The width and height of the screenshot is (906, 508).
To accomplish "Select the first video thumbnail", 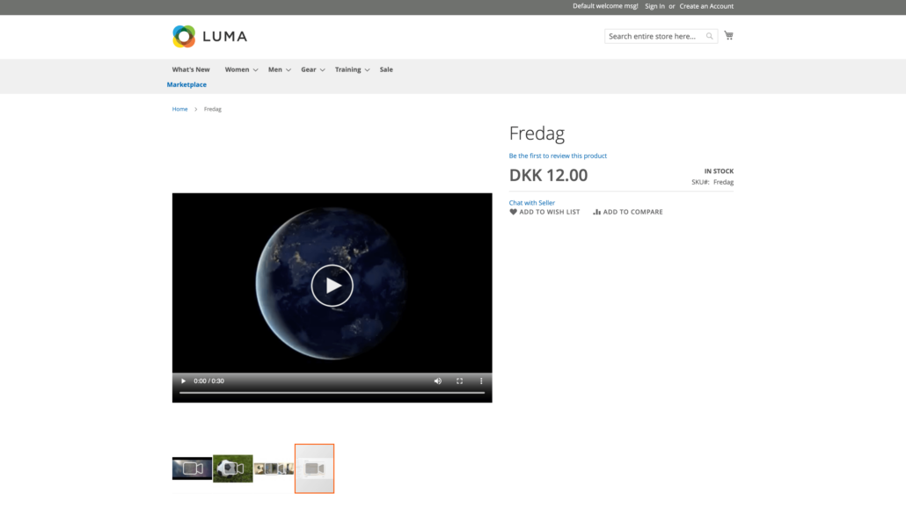I will 192,468.
